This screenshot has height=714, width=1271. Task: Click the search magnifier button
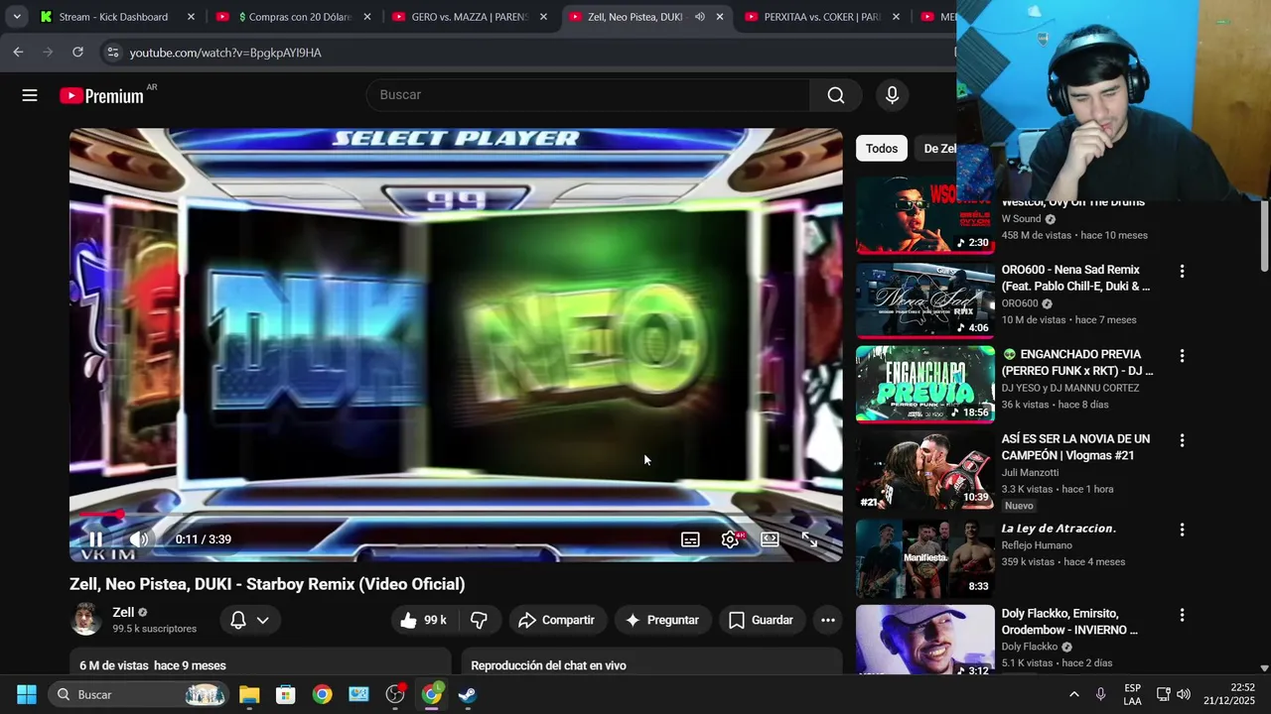[836, 95]
